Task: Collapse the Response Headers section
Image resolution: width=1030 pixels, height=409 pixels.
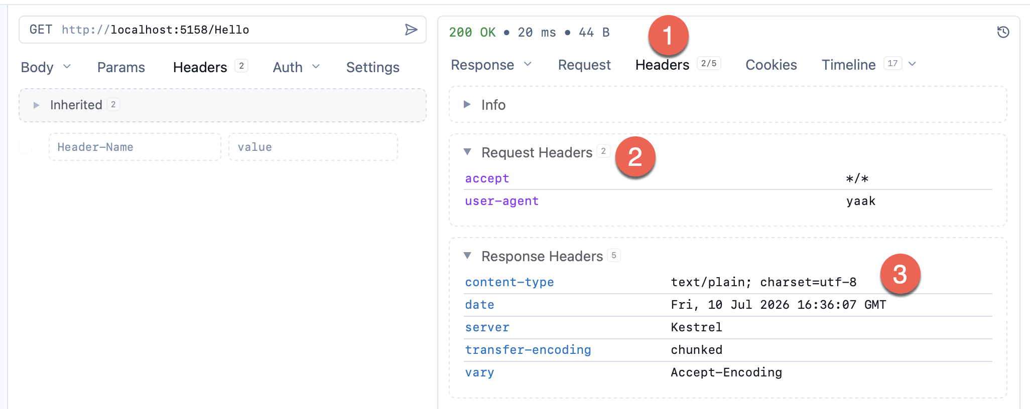Action: pyautogui.click(x=467, y=256)
